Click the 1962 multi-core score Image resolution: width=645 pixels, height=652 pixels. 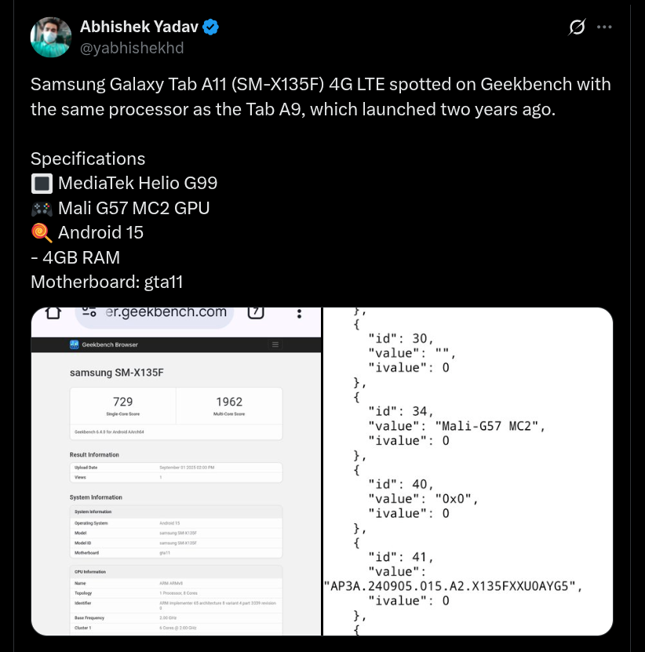[229, 402]
